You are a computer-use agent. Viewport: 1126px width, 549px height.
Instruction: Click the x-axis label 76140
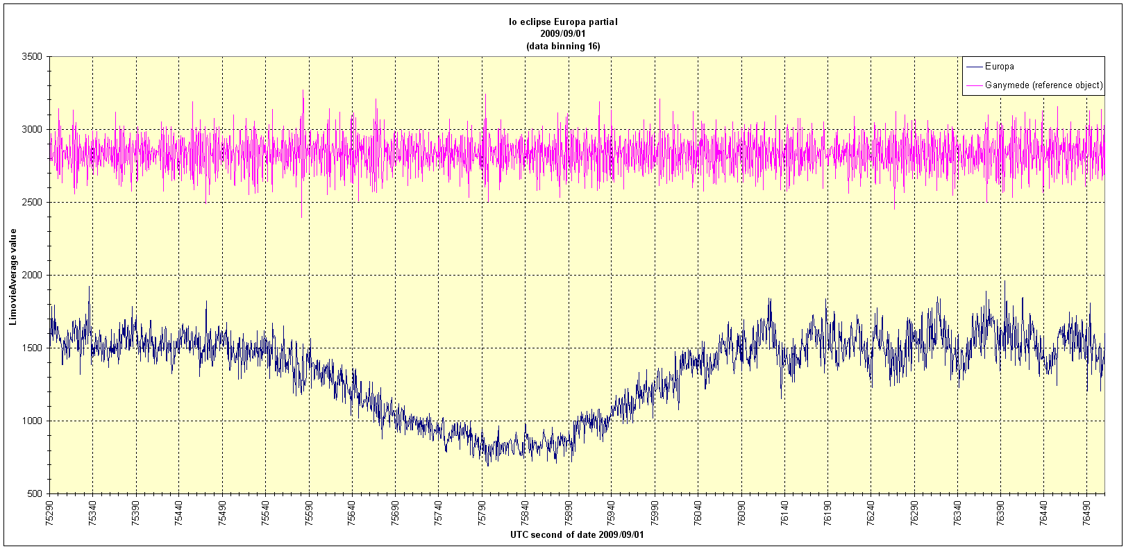[x=784, y=512]
